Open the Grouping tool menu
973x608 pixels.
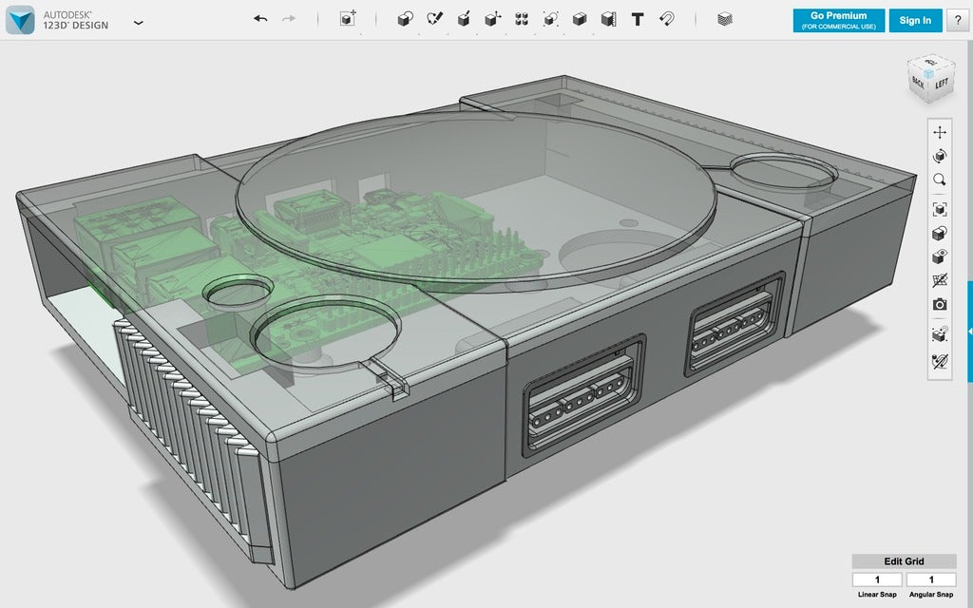[550, 19]
